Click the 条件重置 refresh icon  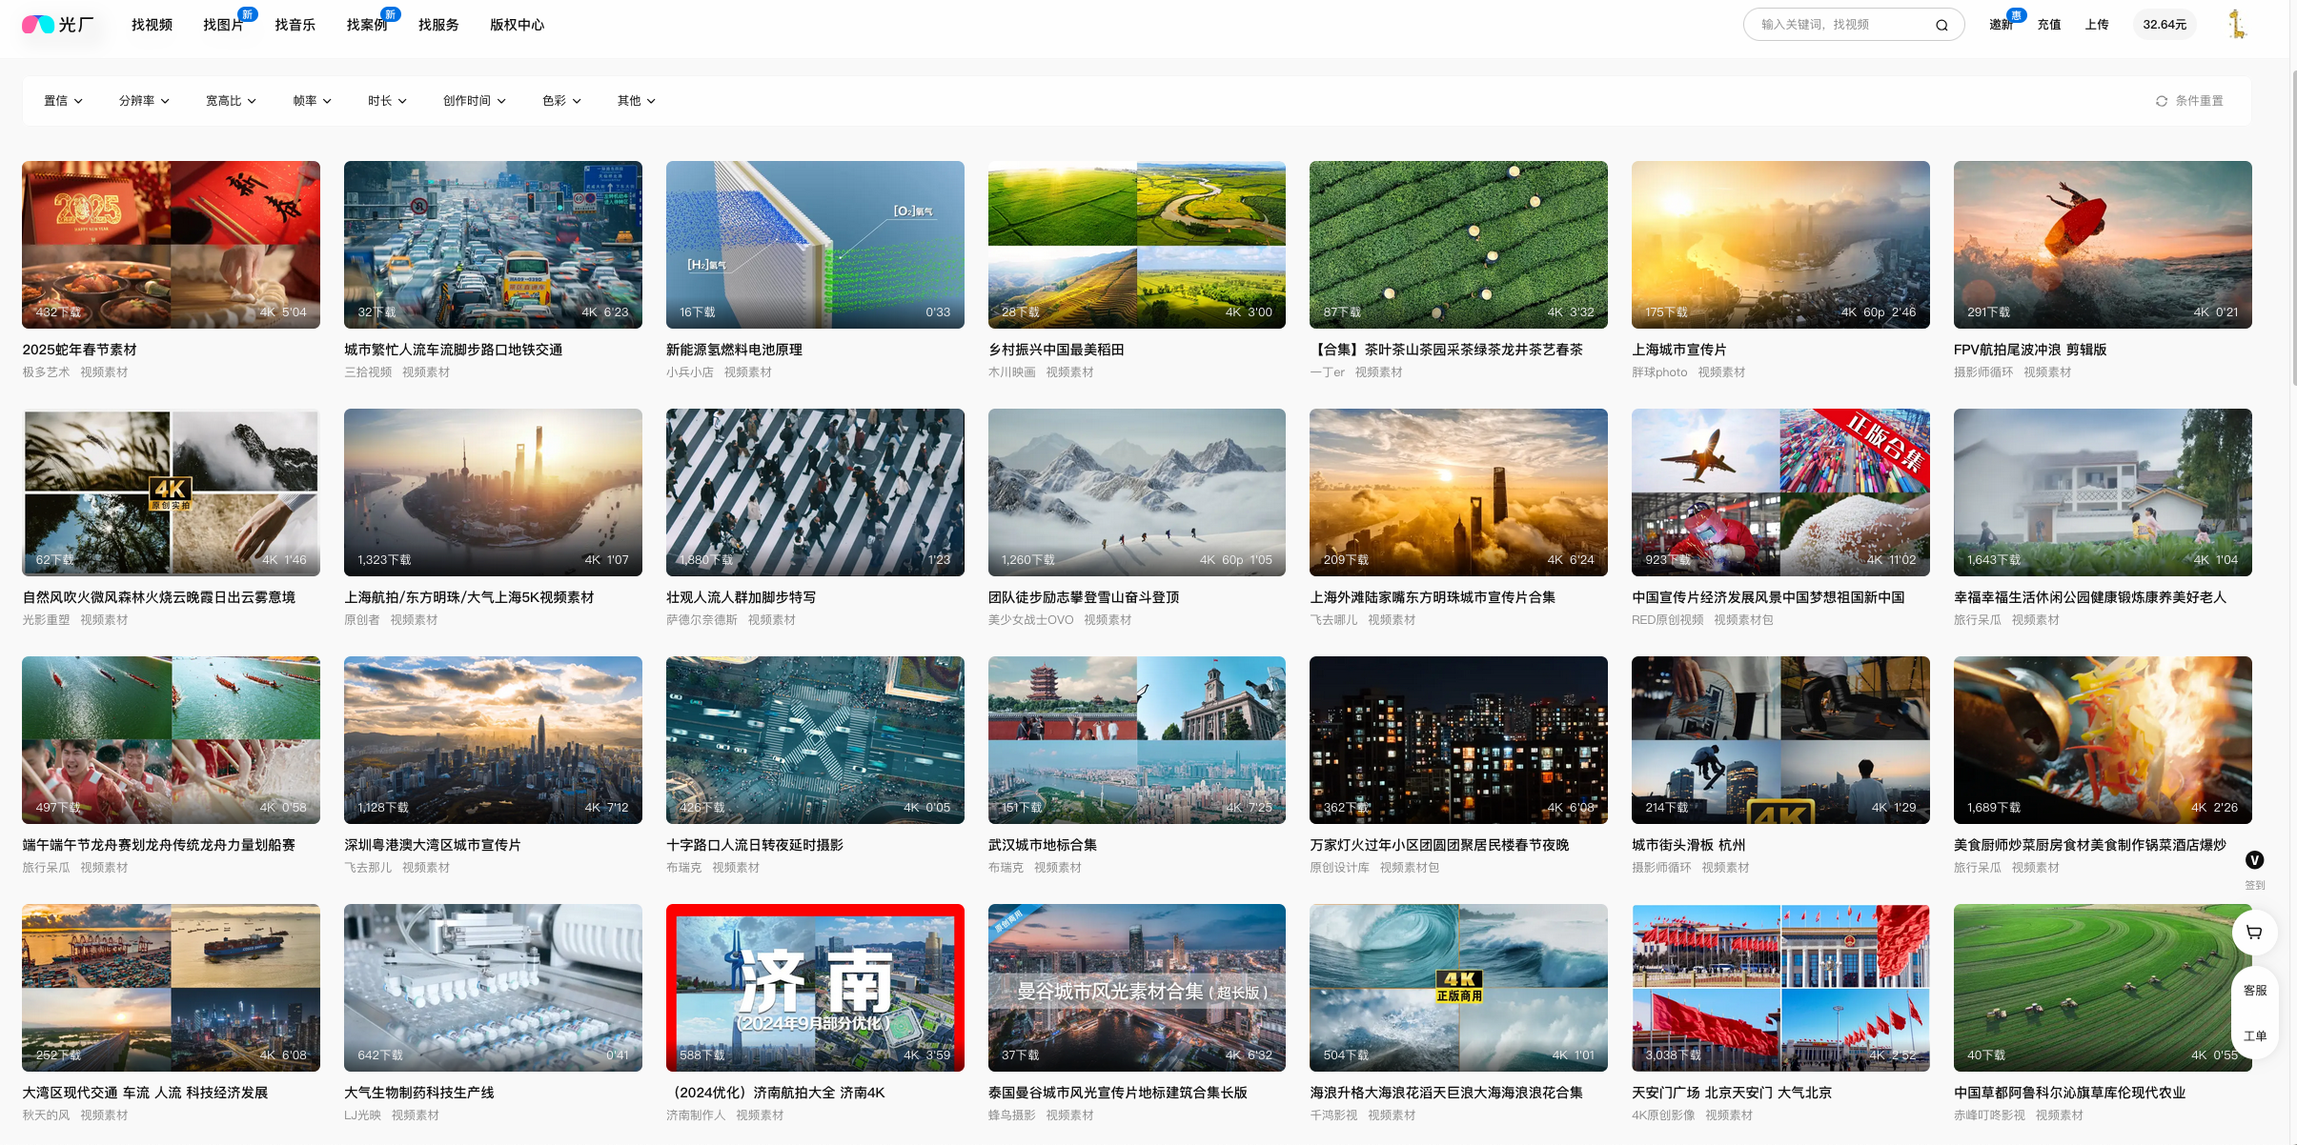(x=2162, y=101)
